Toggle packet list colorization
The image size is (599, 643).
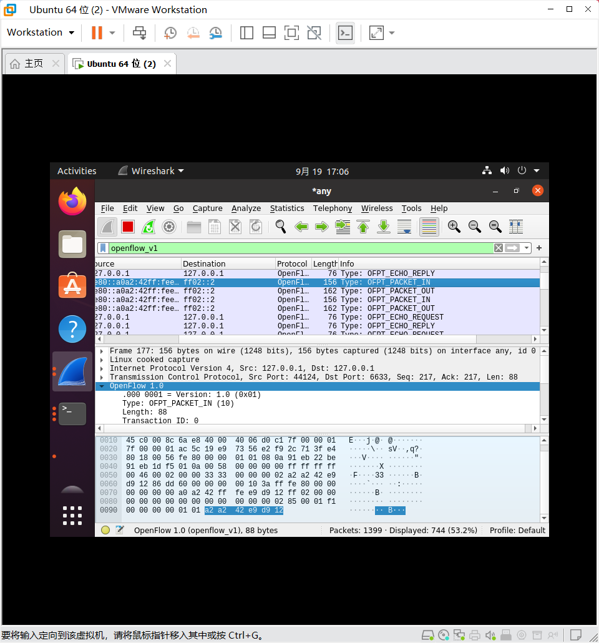[x=429, y=227]
